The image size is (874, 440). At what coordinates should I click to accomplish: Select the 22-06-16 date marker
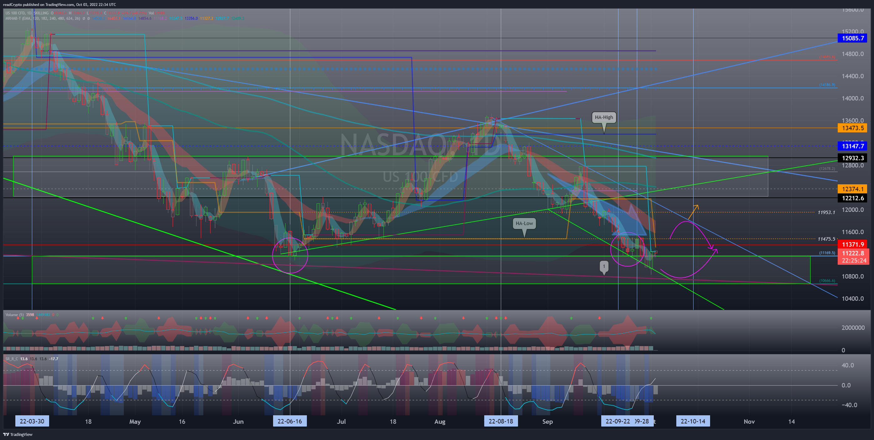pos(289,421)
